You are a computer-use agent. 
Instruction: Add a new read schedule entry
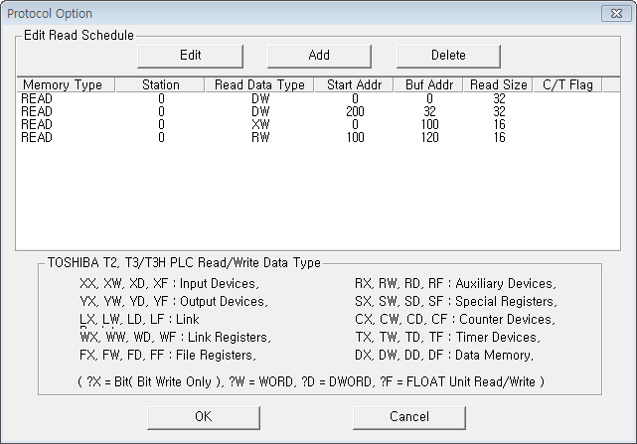(319, 56)
